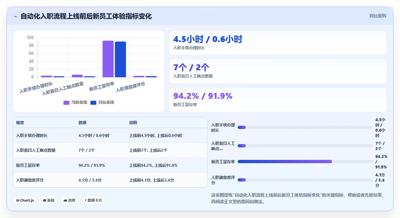Click the 对比矩阵 label in header
The width and height of the screenshot is (400, 218).
(378, 16)
